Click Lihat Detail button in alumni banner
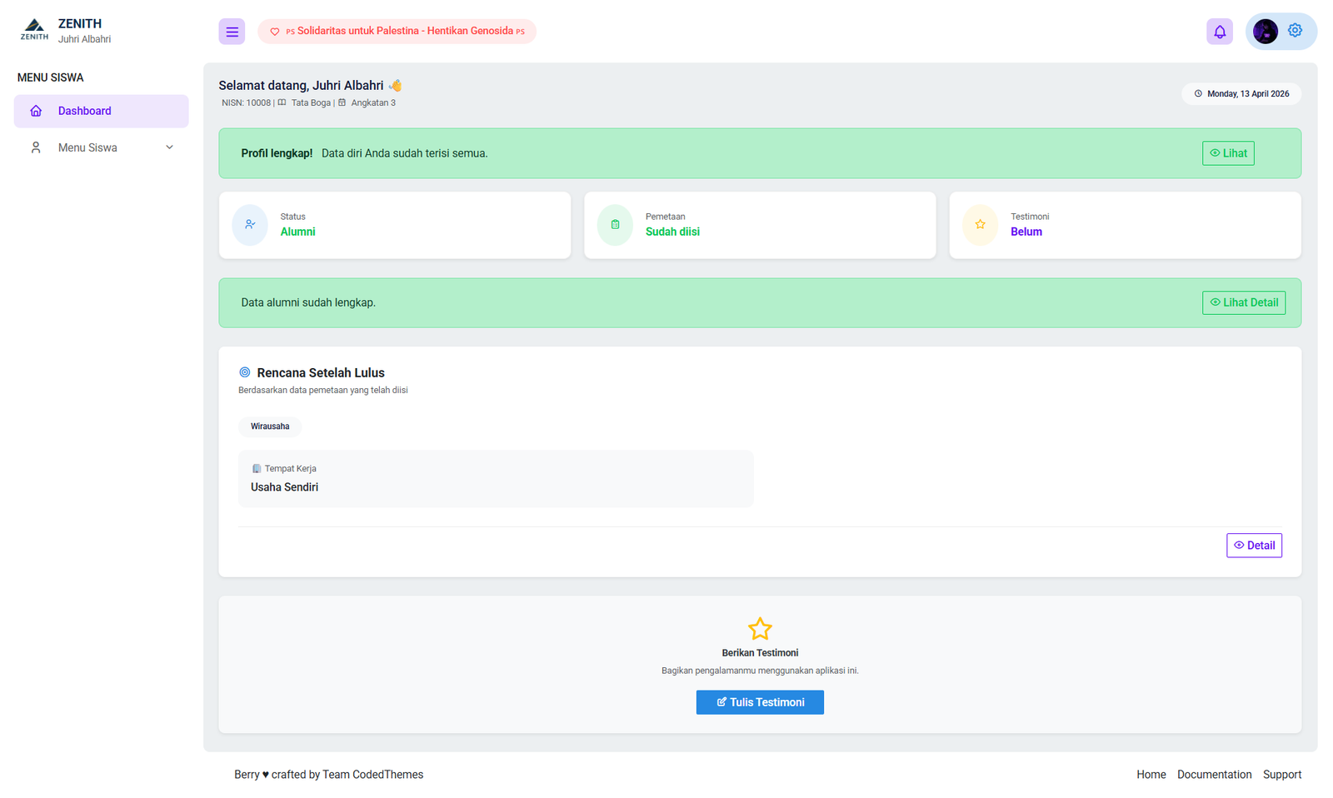 1244,302
